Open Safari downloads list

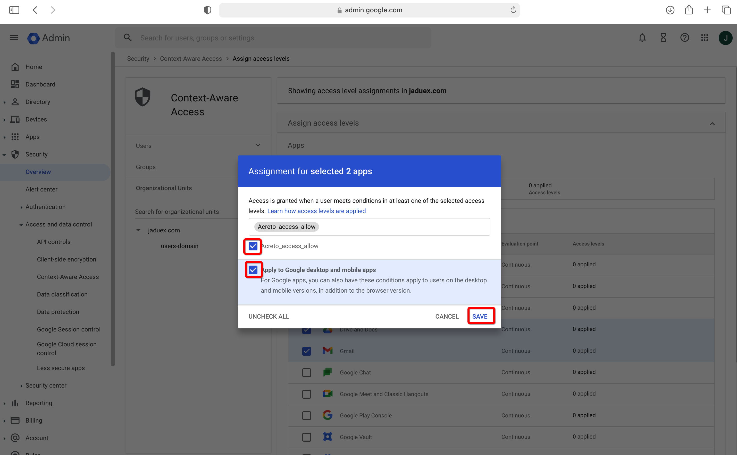pos(670,10)
